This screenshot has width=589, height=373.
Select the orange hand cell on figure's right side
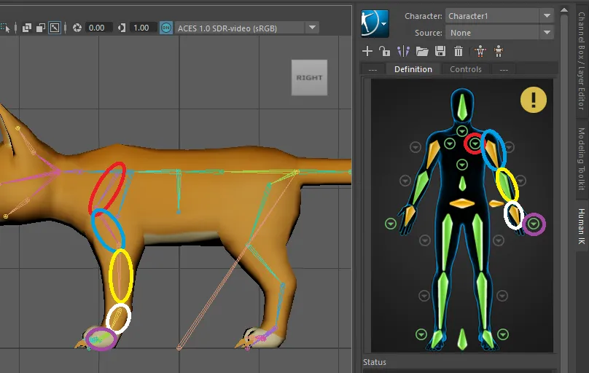coord(408,216)
